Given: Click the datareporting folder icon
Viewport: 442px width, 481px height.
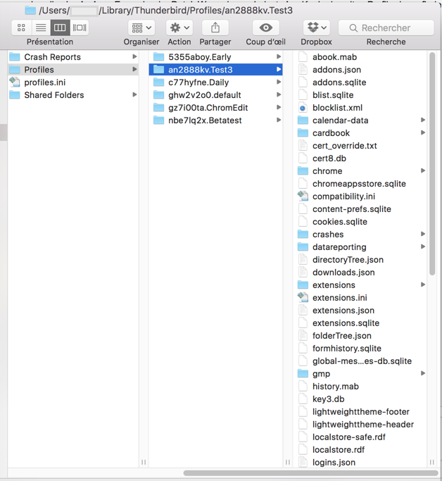Looking at the screenshot, I should [303, 247].
